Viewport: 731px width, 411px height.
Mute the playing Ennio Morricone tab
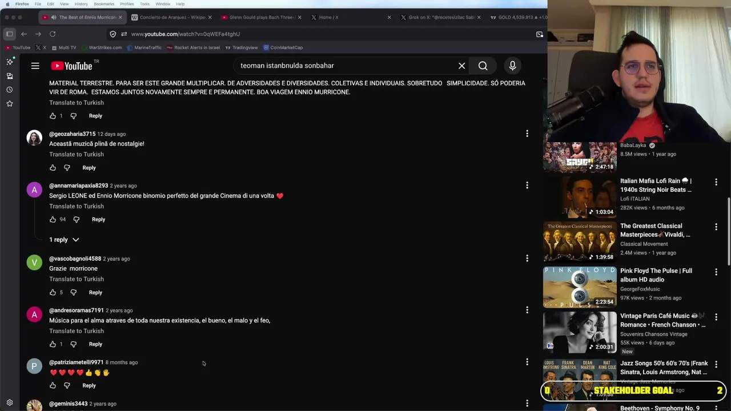coord(54,17)
